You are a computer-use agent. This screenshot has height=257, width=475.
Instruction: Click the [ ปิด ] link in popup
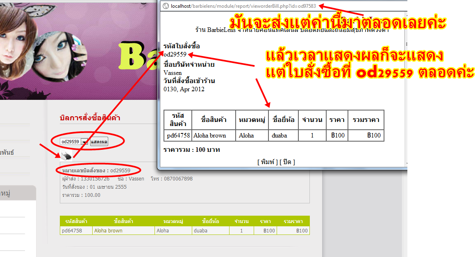point(287,162)
